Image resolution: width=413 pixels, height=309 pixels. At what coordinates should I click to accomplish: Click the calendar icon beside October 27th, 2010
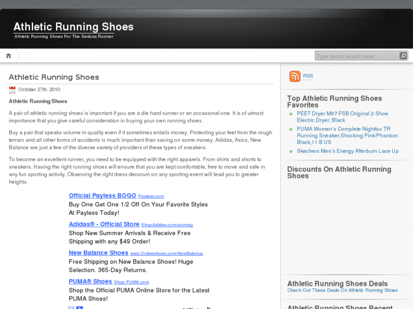pyautogui.click(x=12, y=90)
